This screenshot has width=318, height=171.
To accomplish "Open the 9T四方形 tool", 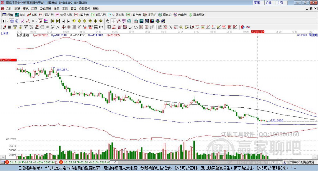I will tap(116, 15).
